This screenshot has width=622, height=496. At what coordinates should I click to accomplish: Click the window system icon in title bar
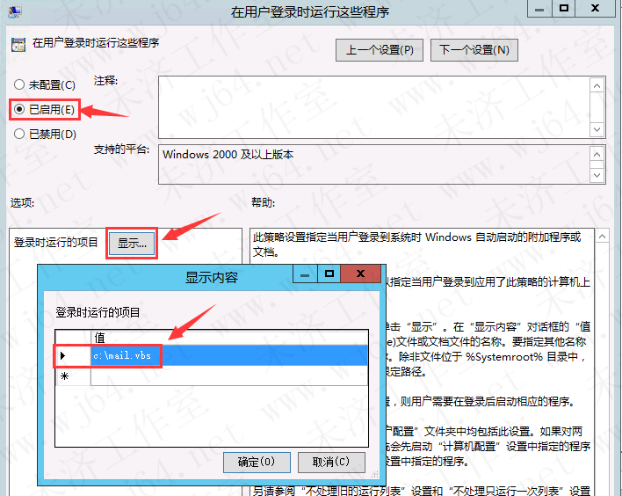(15, 11)
